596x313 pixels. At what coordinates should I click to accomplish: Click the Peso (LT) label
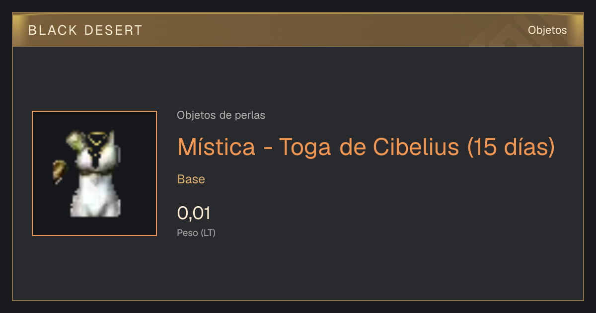coord(196,233)
